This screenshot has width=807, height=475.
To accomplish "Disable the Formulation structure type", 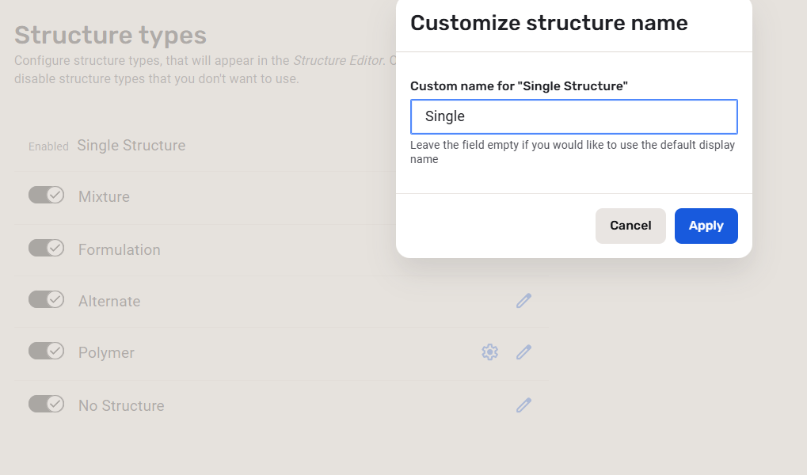I will coord(46,249).
